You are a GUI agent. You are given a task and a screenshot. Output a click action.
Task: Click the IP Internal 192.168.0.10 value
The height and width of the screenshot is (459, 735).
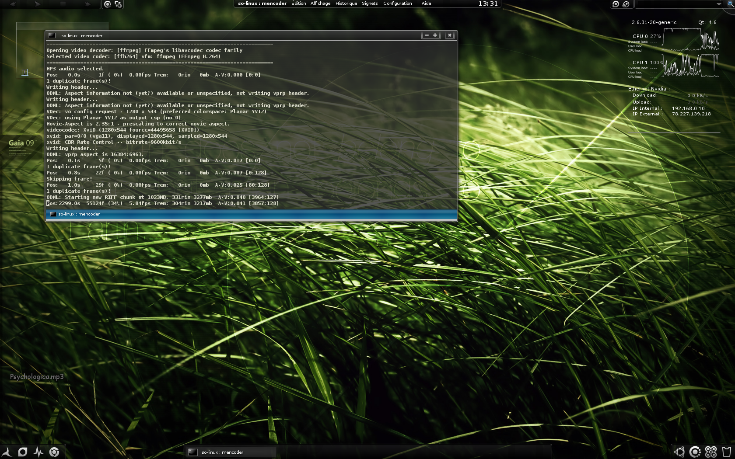[688, 108]
